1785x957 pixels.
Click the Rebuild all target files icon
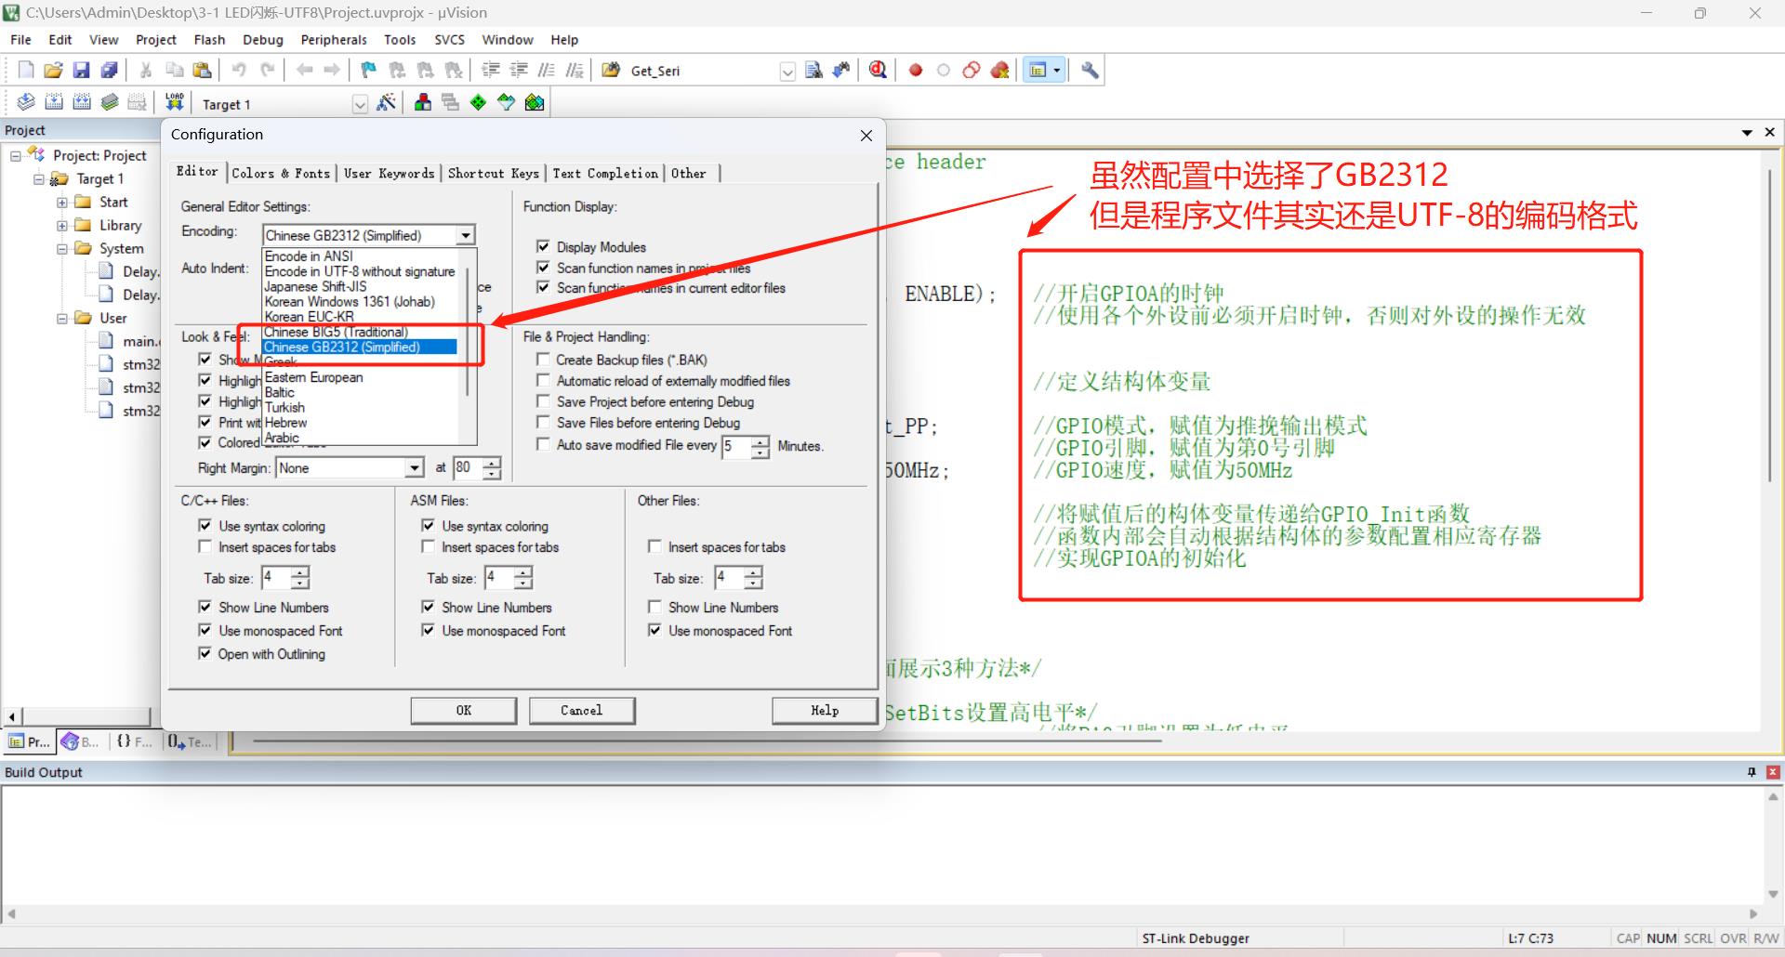click(82, 102)
